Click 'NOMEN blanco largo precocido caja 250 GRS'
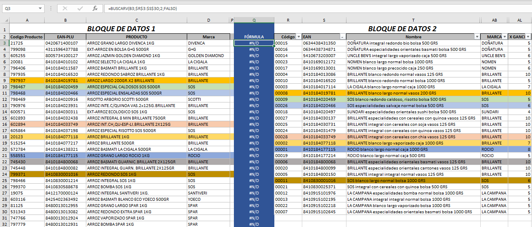Screen dimensions: 532x227 (x=413, y=68)
